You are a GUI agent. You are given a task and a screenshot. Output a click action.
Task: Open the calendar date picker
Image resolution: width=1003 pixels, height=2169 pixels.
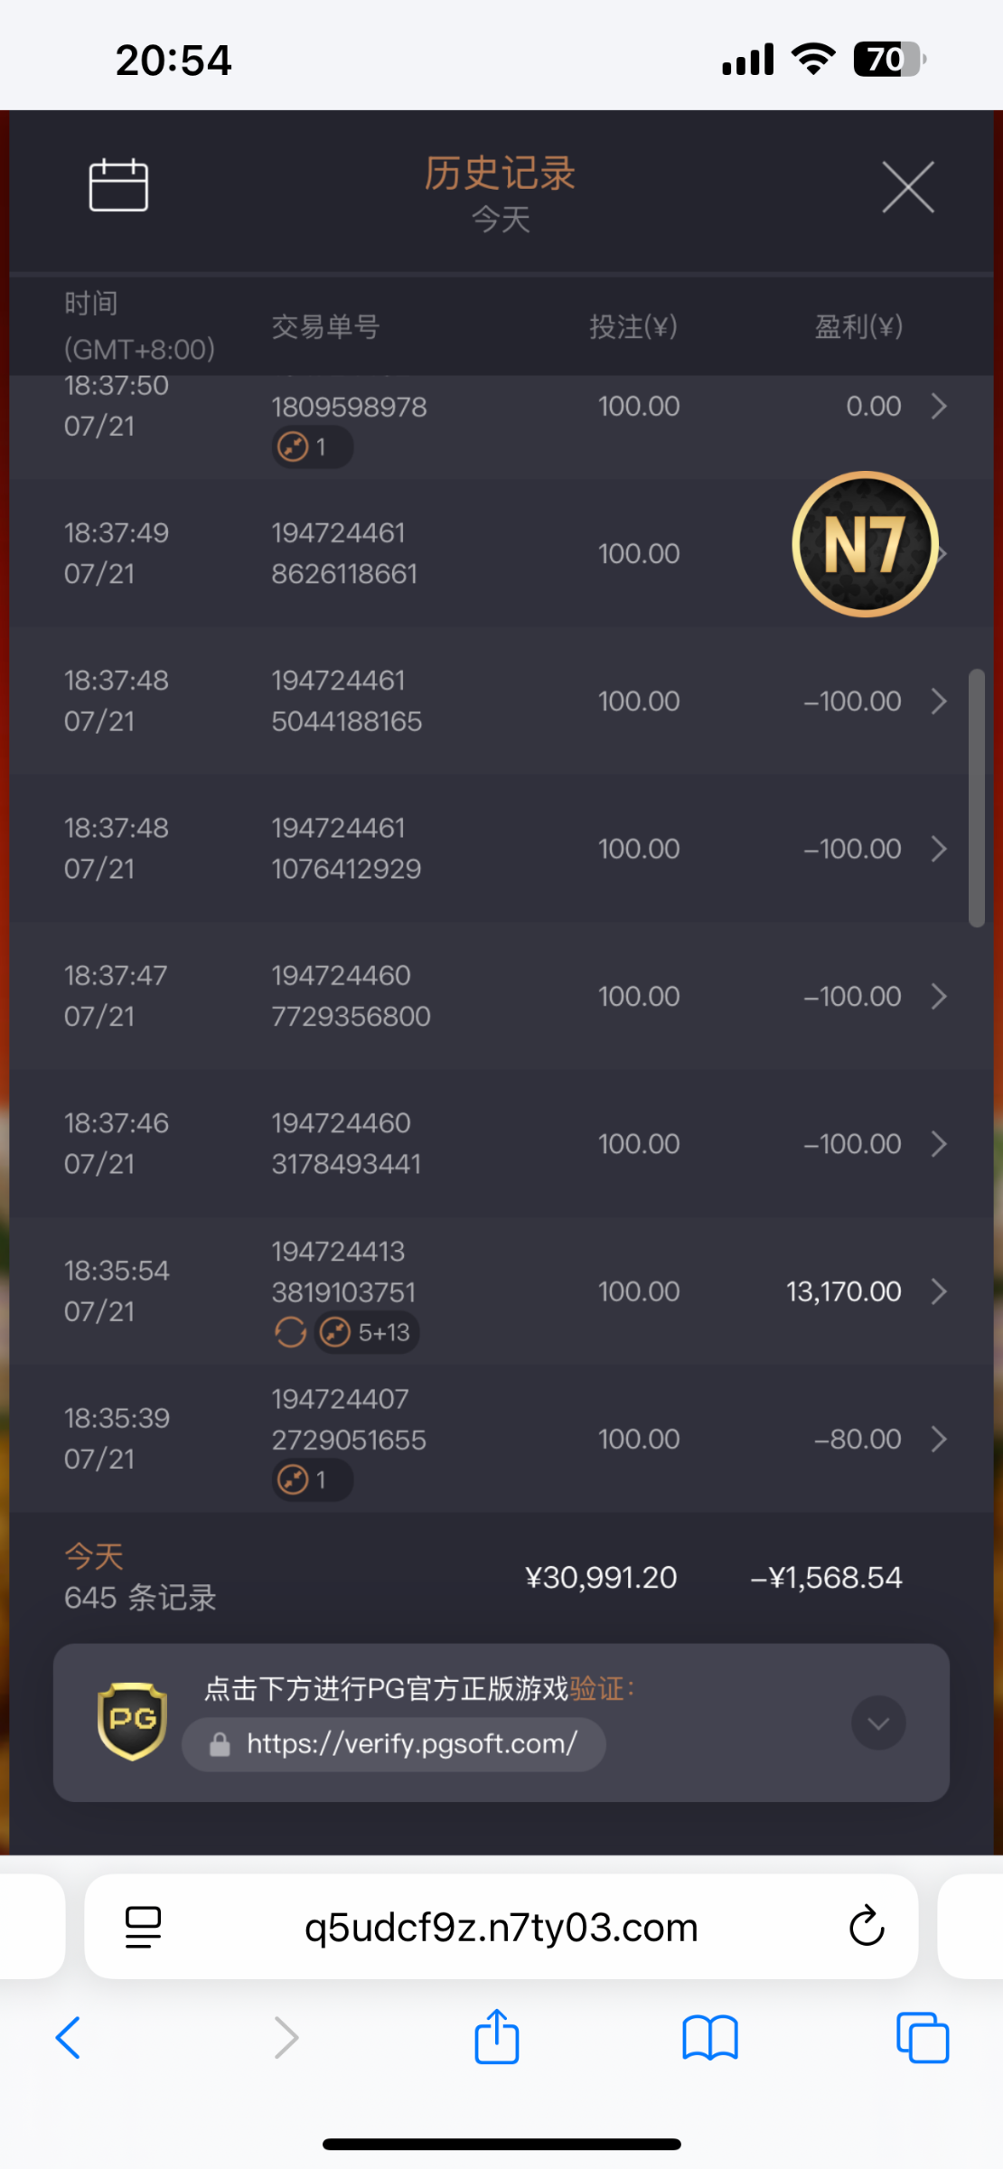click(118, 185)
